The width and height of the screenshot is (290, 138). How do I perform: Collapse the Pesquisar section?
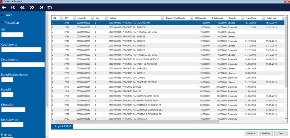point(10,23)
